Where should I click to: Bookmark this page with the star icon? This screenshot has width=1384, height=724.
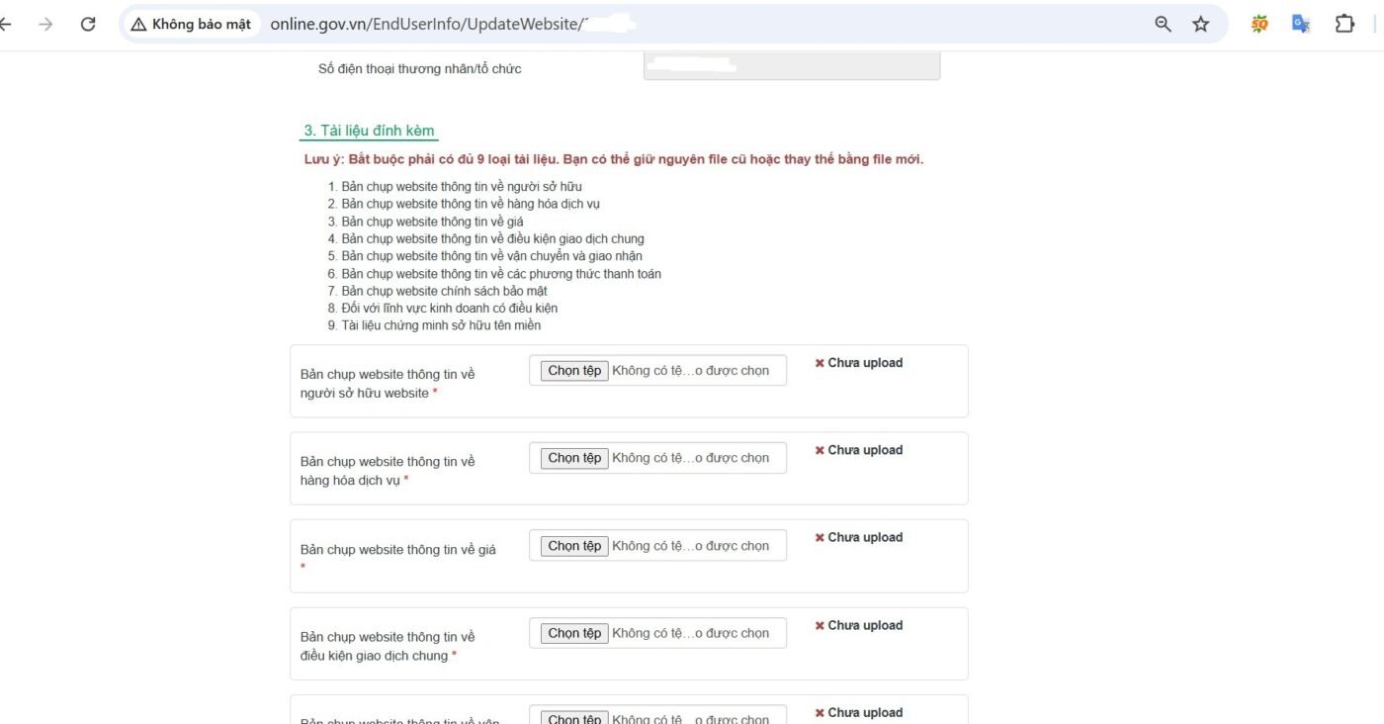tap(1200, 24)
